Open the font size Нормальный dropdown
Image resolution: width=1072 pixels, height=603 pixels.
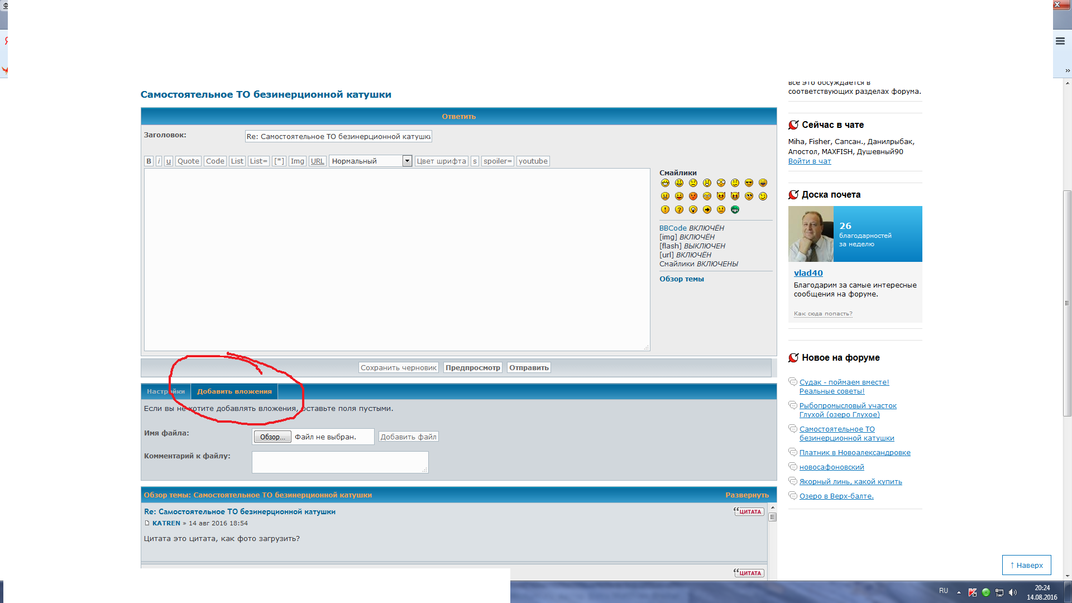click(407, 161)
